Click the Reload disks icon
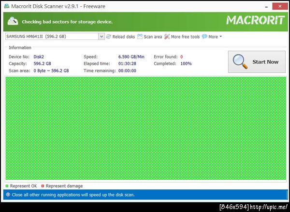Viewport: 290px width, 212px height. point(109,37)
